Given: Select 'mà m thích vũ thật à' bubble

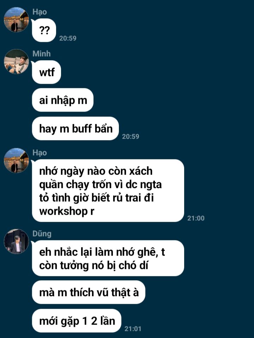Looking at the screenshot, I should tap(89, 292).
